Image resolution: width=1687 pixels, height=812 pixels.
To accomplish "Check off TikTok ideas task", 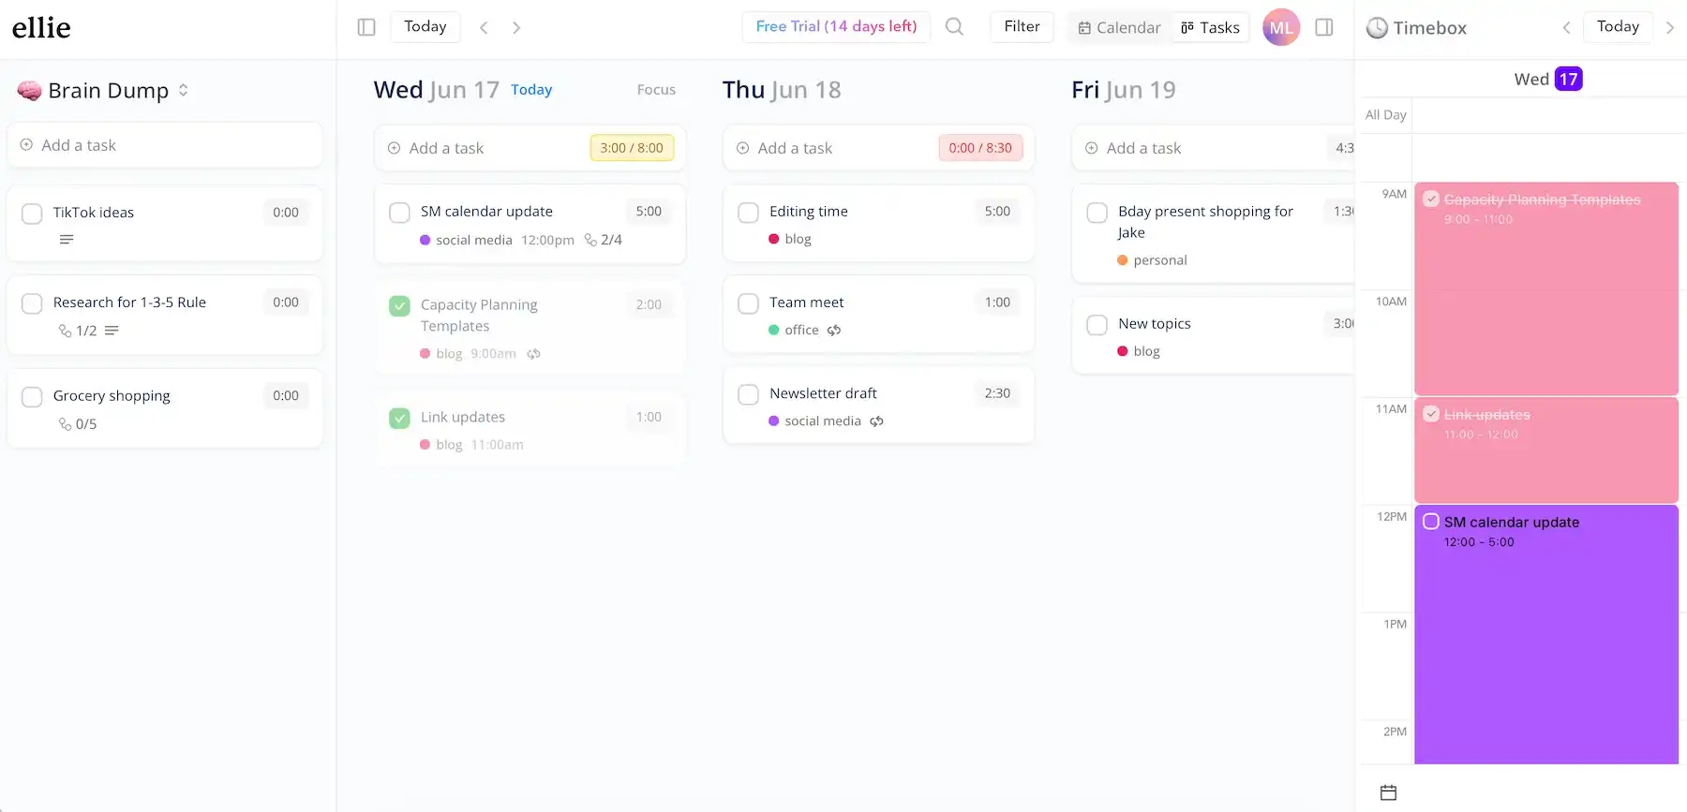I will [32, 214].
